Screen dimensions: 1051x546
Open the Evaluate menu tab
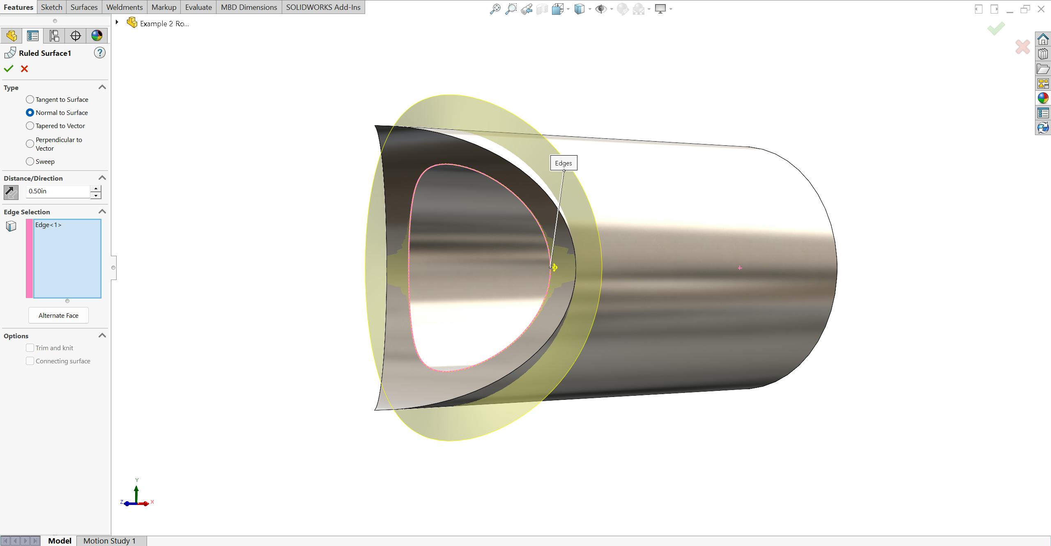pos(198,7)
